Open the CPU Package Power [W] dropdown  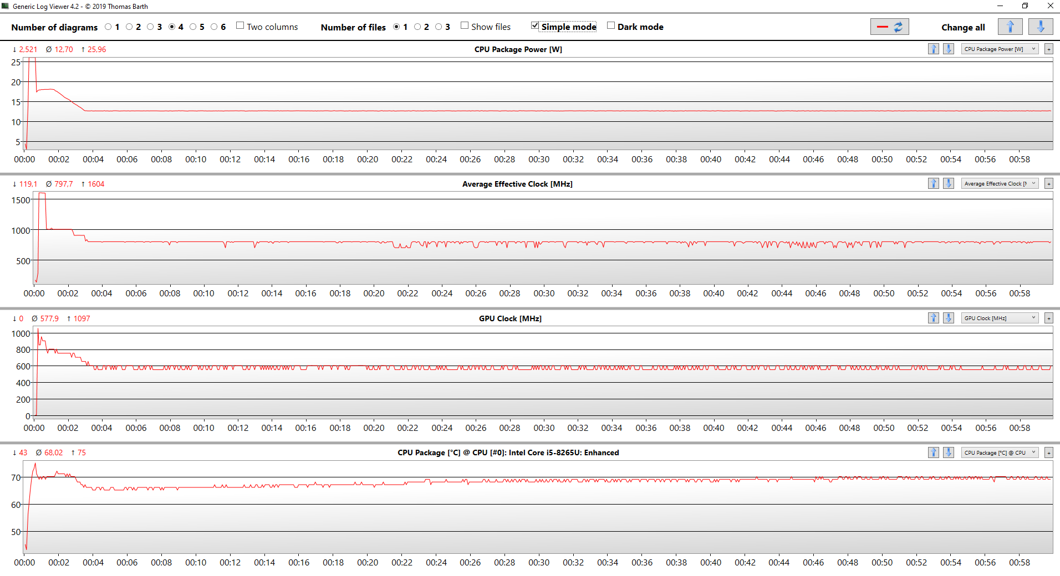[1000, 49]
